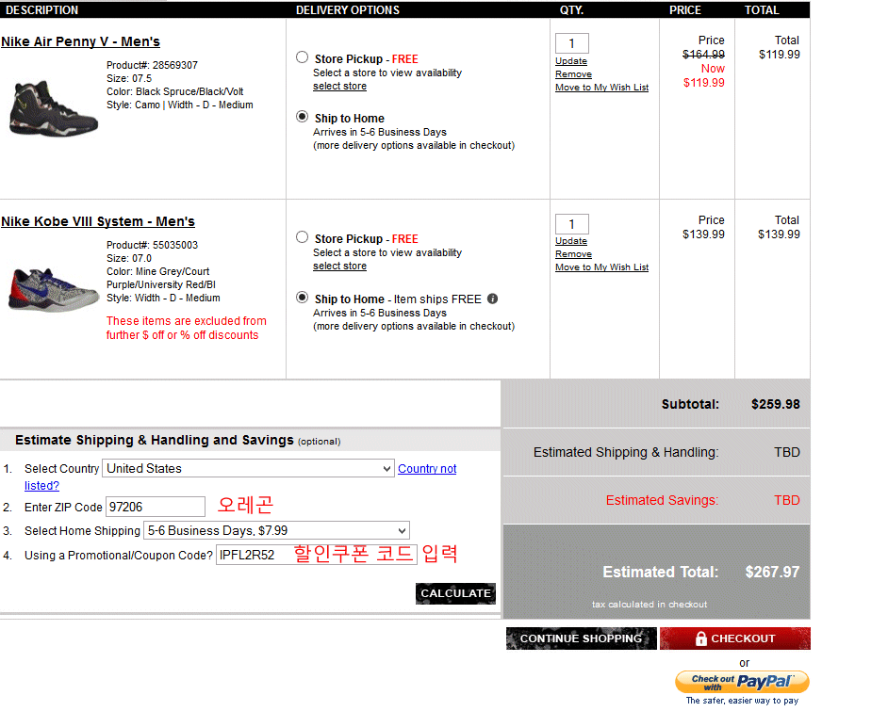The height and width of the screenshot is (711, 888).
Task: Click the Nike Kobe VIII System shoe image
Action: [53, 287]
